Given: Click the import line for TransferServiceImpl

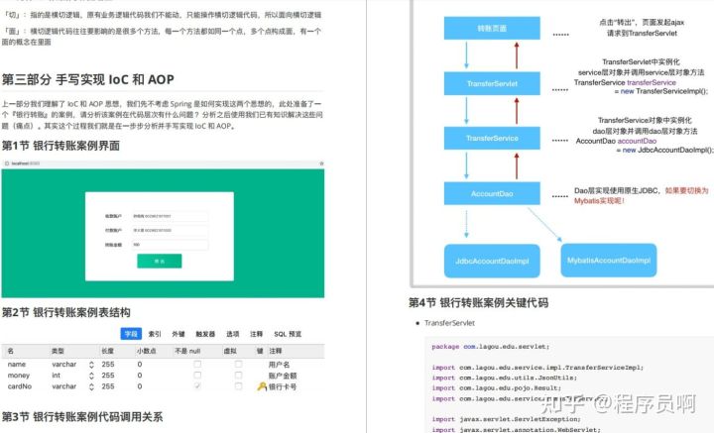Looking at the screenshot, I should pos(537,368).
